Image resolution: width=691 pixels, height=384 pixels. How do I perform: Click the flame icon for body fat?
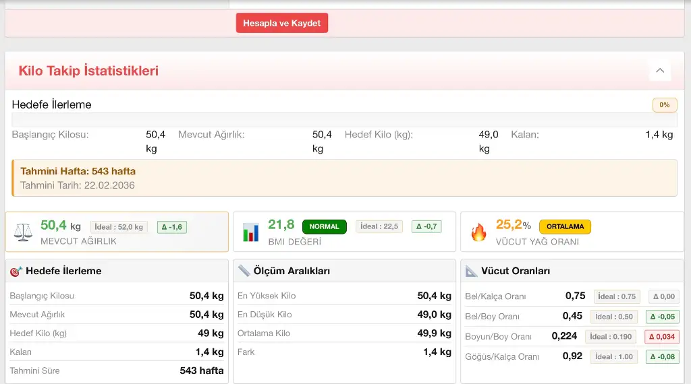[478, 232]
